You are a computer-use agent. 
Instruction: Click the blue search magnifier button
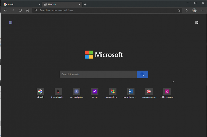click(142, 74)
